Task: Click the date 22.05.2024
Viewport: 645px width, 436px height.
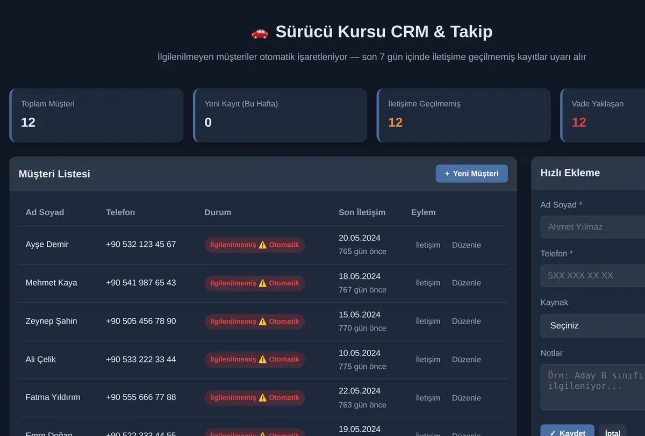Action: [x=360, y=391]
